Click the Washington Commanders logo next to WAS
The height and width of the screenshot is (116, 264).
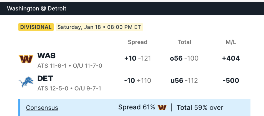[26, 59]
